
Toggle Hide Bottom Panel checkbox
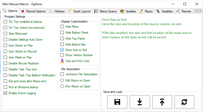[62, 33]
